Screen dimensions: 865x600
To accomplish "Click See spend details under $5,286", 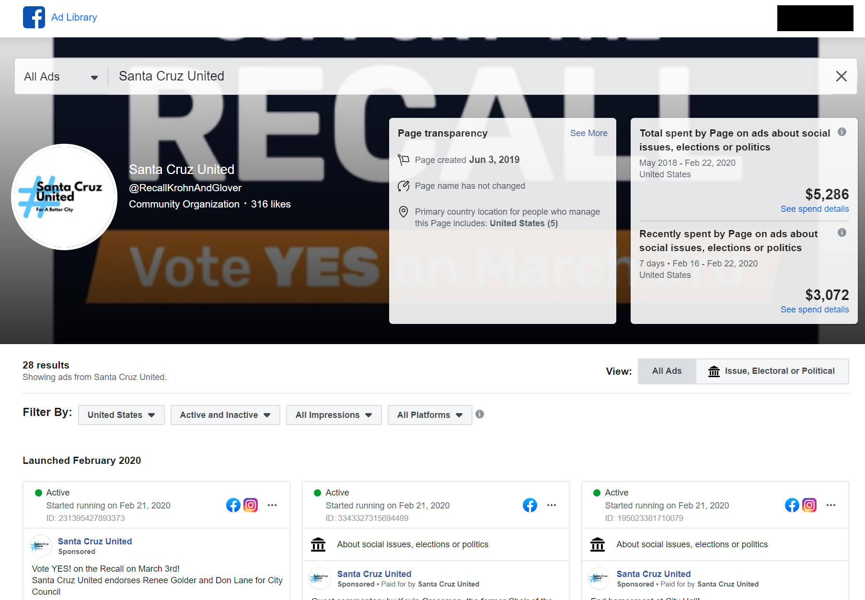I will click(x=815, y=209).
